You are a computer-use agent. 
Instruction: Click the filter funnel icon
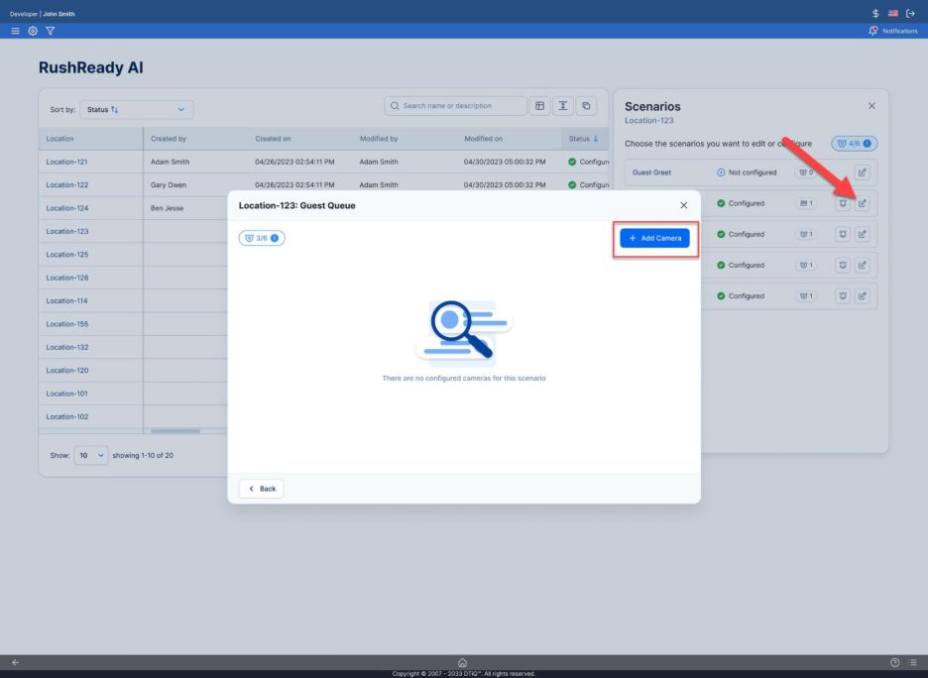(x=51, y=31)
